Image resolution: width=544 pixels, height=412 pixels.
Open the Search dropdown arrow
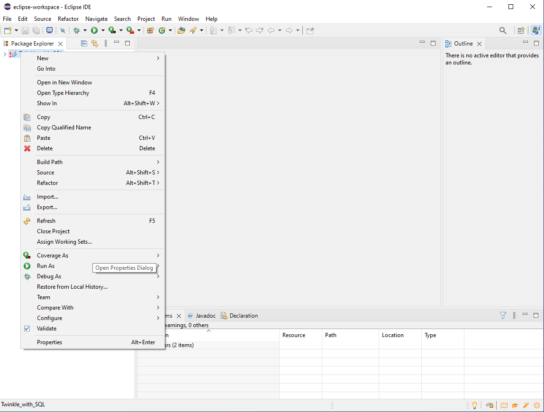(201, 30)
